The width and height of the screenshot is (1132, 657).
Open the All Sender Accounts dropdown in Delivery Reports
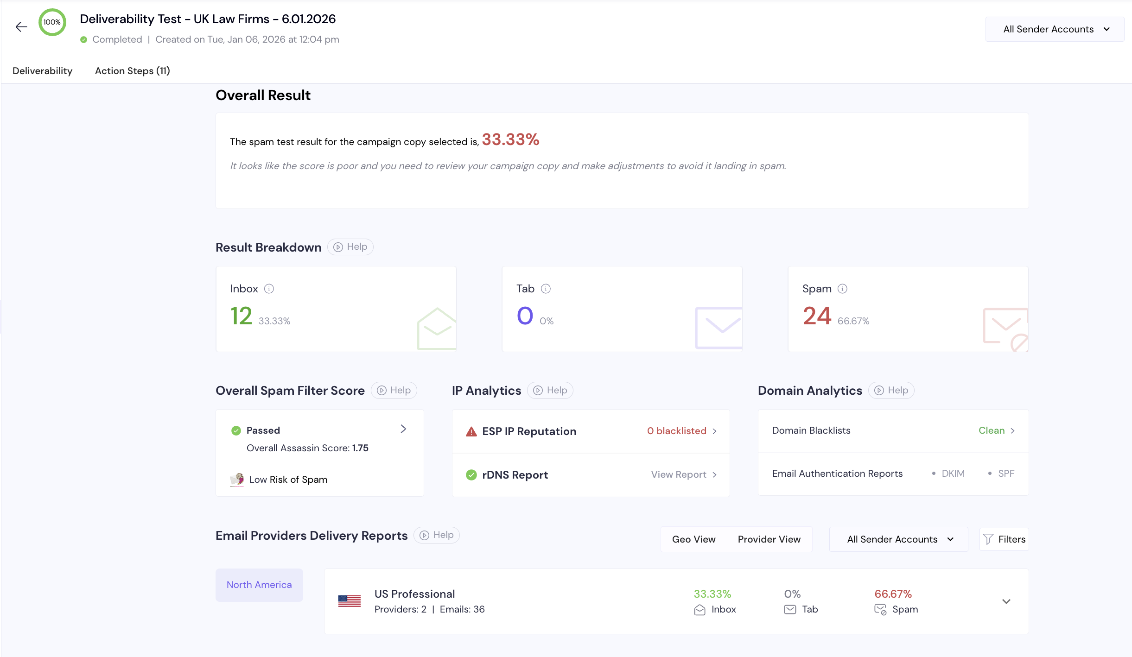898,539
